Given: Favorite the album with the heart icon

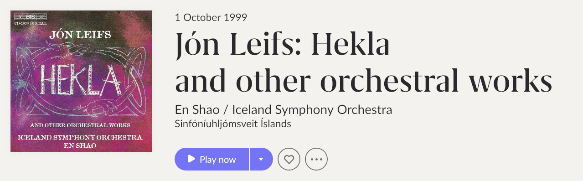Looking at the screenshot, I should coord(289,159).
